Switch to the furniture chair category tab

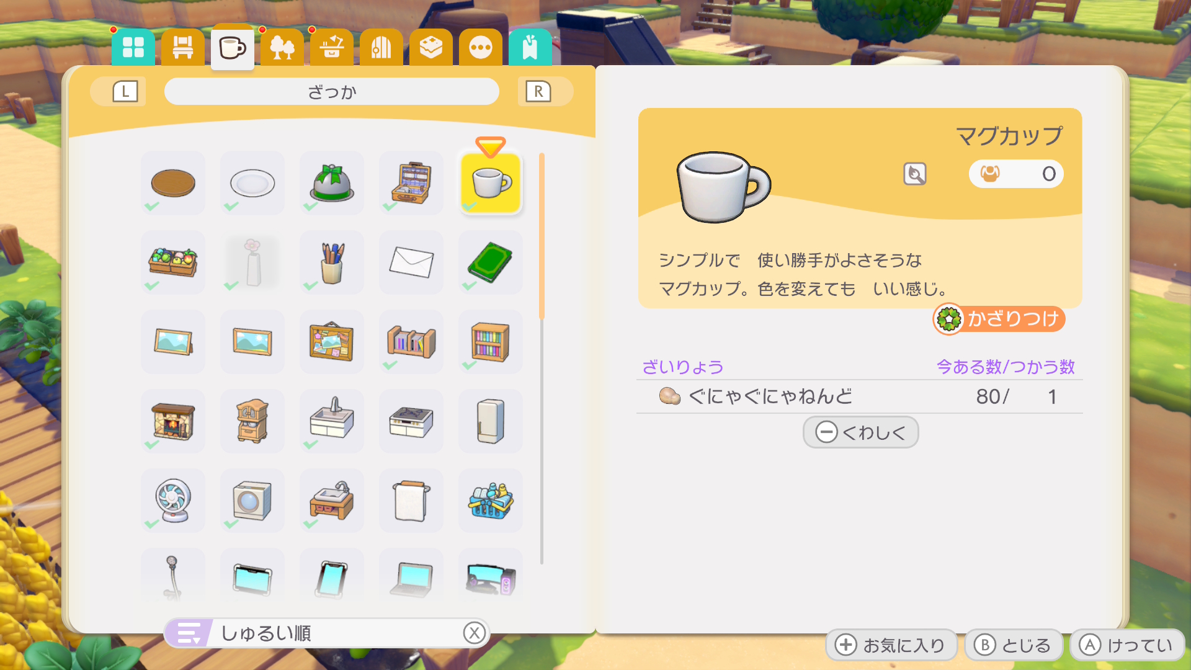[x=182, y=47]
